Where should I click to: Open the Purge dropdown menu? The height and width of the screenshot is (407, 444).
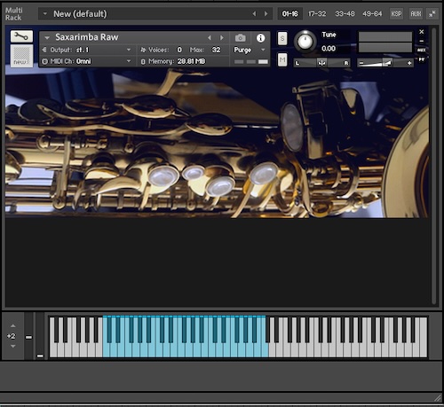tap(250, 50)
